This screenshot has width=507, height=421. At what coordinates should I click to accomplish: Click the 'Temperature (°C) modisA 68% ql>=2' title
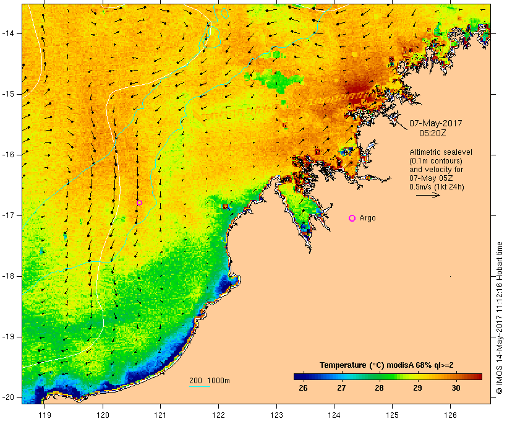click(386, 365)
